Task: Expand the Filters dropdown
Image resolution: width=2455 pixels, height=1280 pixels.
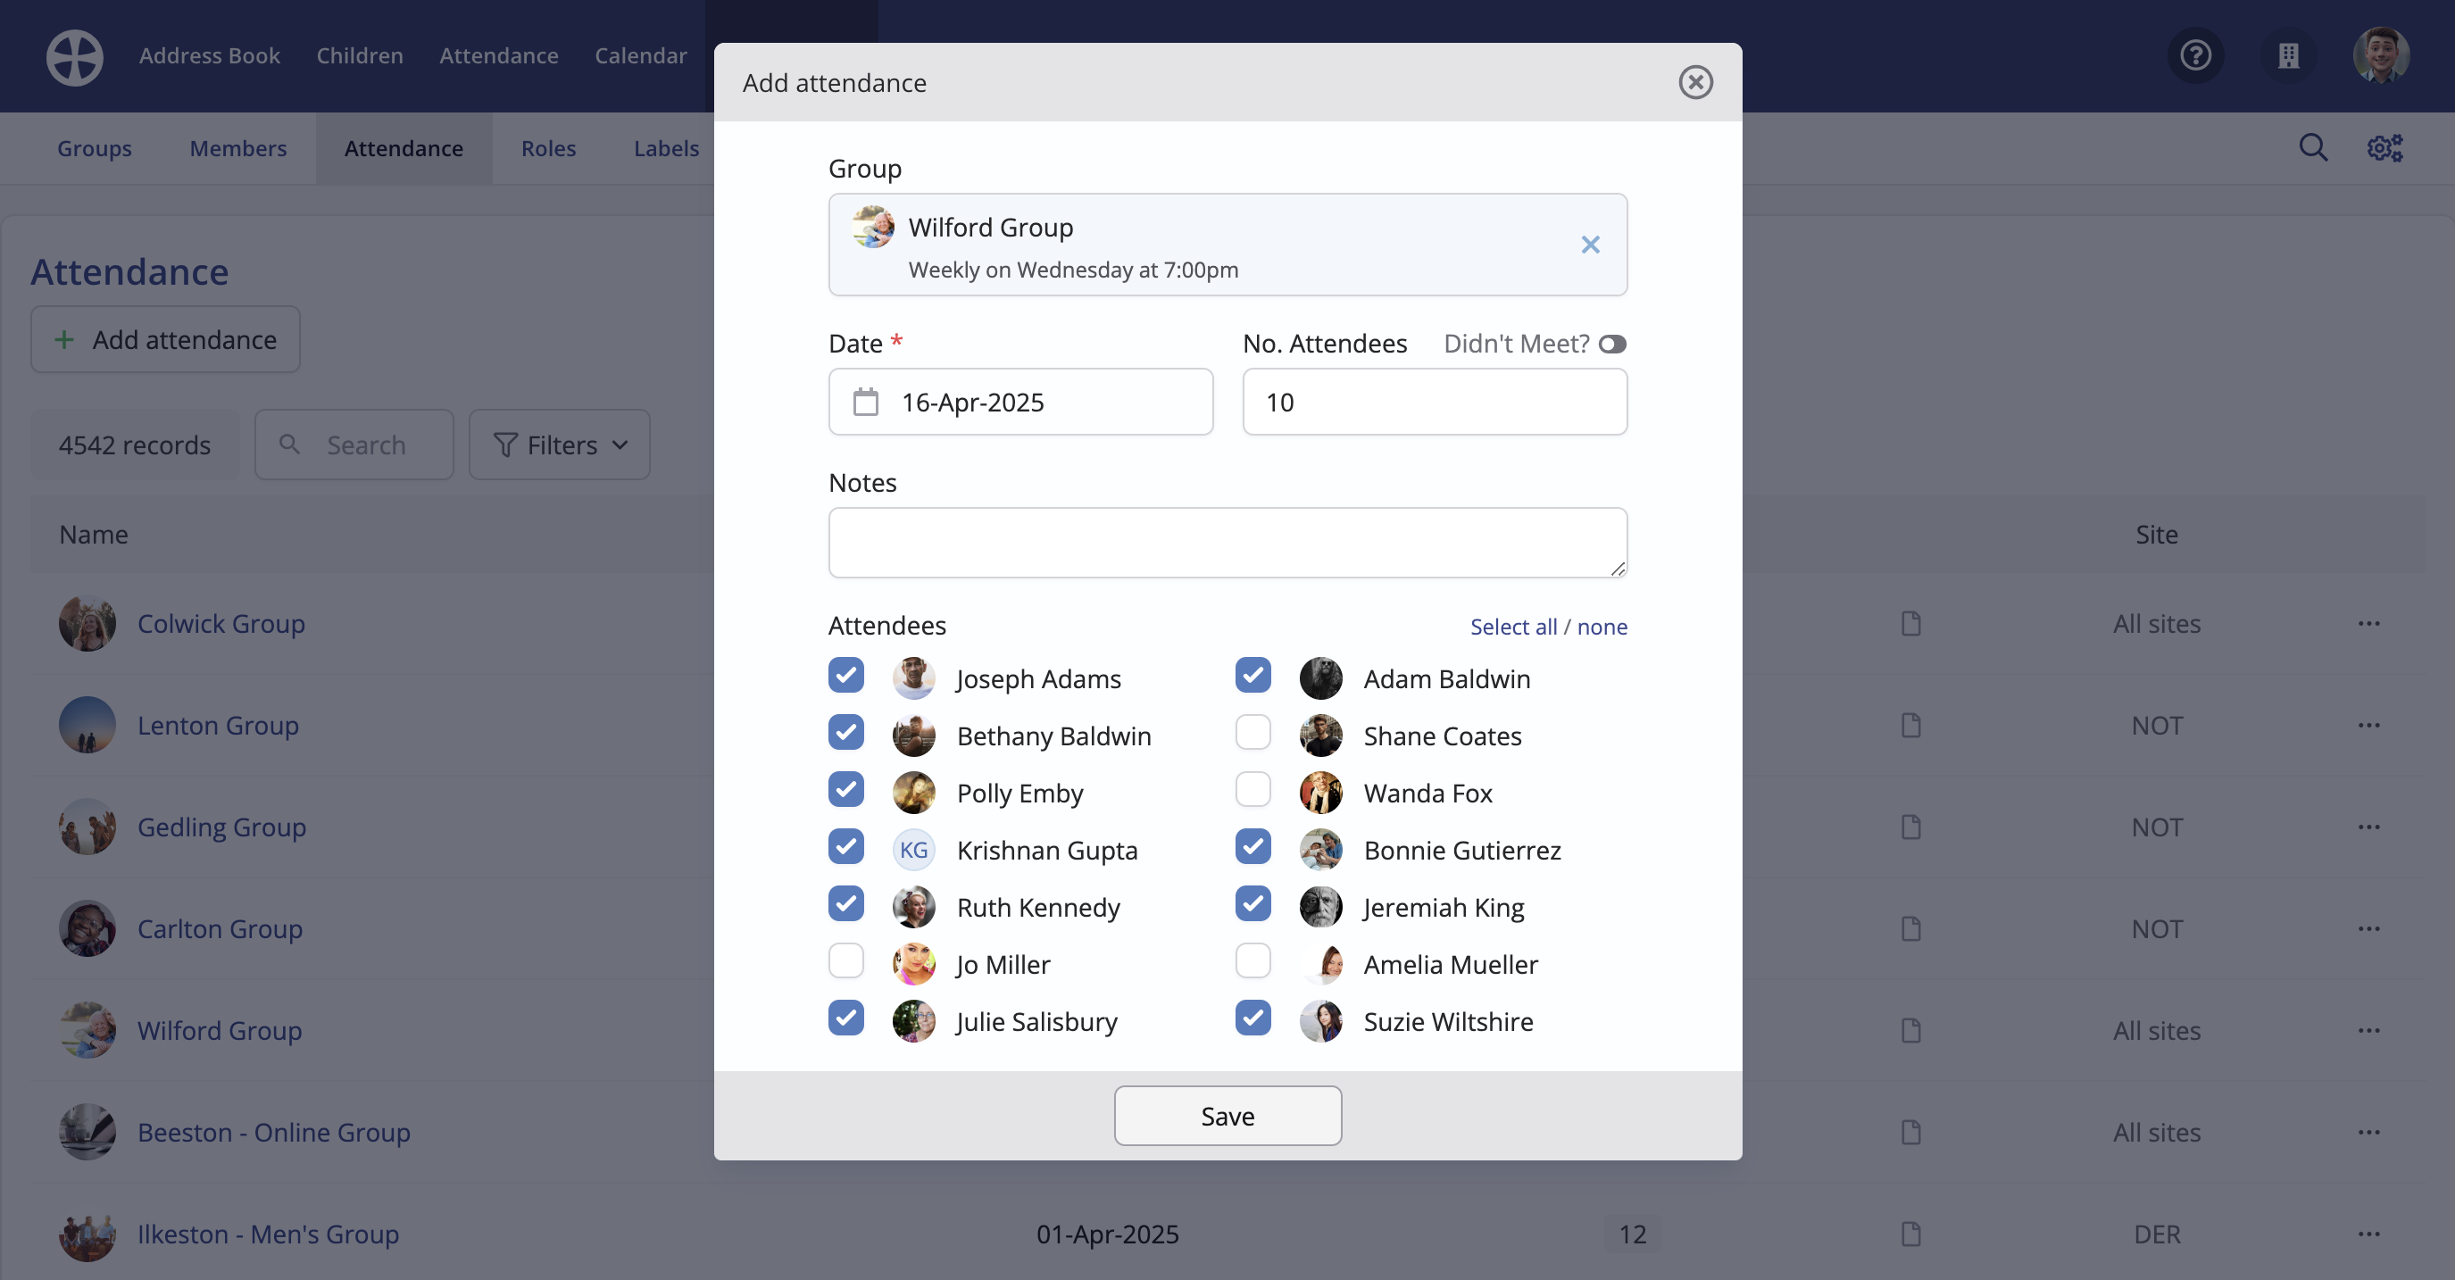Action: [560, 445]
